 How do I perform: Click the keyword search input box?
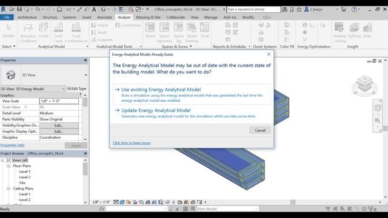[253, 10]
